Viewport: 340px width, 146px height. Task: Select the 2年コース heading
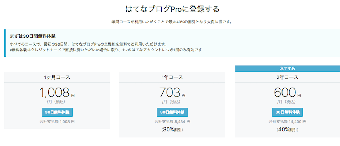tap(287, 77)
